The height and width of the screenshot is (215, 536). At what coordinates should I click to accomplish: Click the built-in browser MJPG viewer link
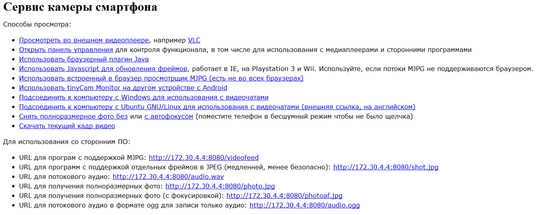point(161,78)
